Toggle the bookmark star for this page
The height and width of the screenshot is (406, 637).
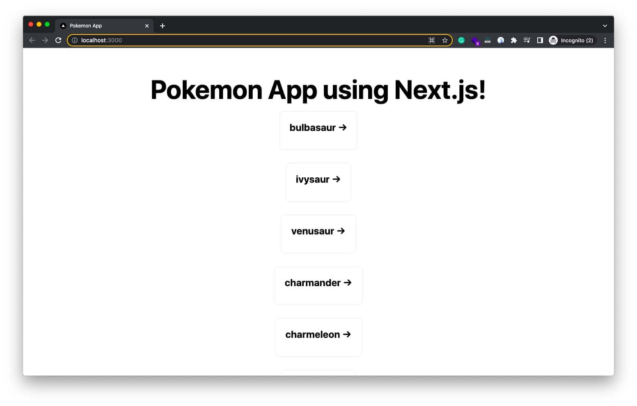pyautogui.click(x=445, y=40)
